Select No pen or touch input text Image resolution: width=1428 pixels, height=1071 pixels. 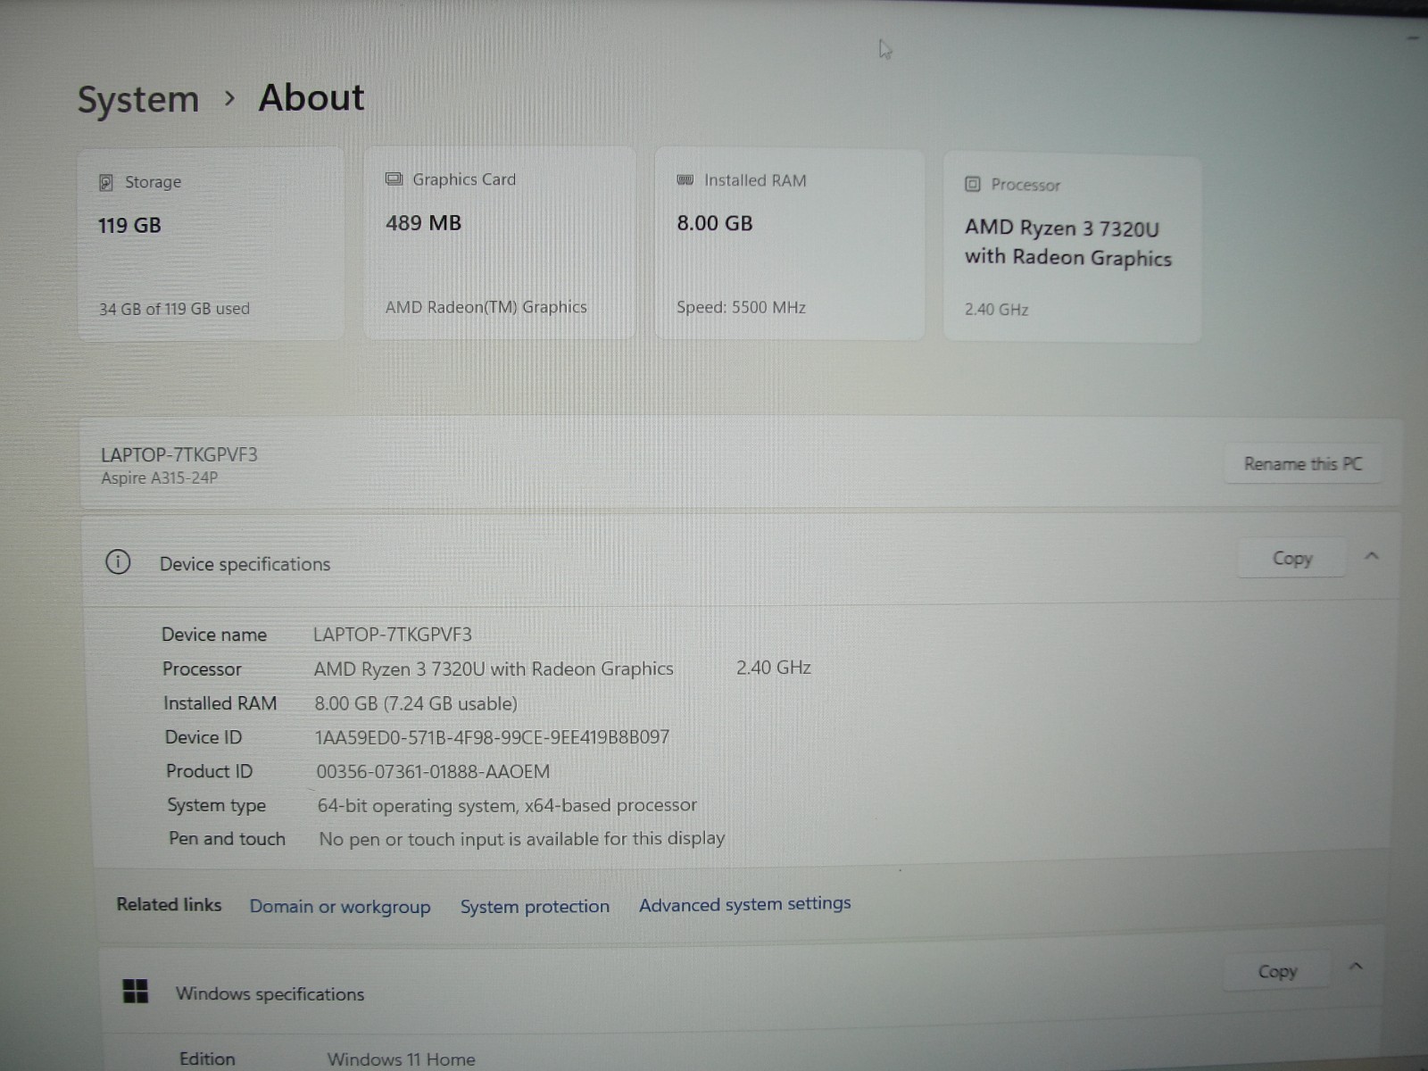click(522, 839)
